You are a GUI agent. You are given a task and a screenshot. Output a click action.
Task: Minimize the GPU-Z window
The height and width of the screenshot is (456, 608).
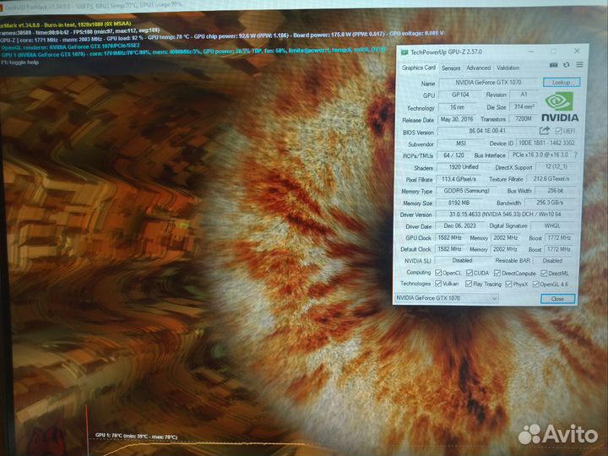531,52
